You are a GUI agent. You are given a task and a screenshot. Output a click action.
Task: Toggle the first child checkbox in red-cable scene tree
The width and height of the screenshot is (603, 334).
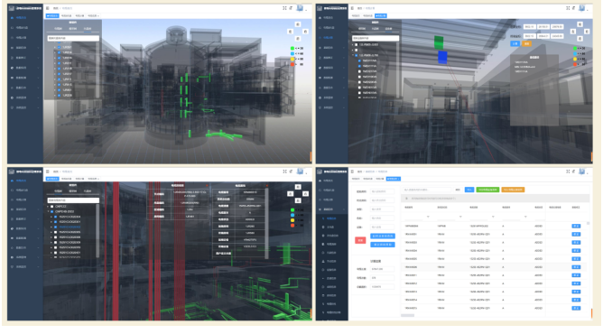[x=55, y=217]
